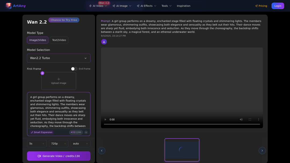Open the AI Effects menu
This screenshot has height=163, width=290.
point(146,6)
